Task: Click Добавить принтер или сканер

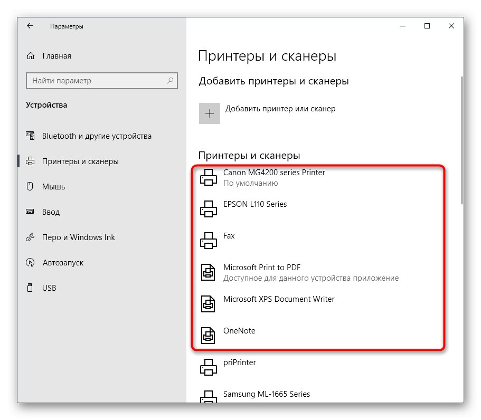Action: coord(280,109)
